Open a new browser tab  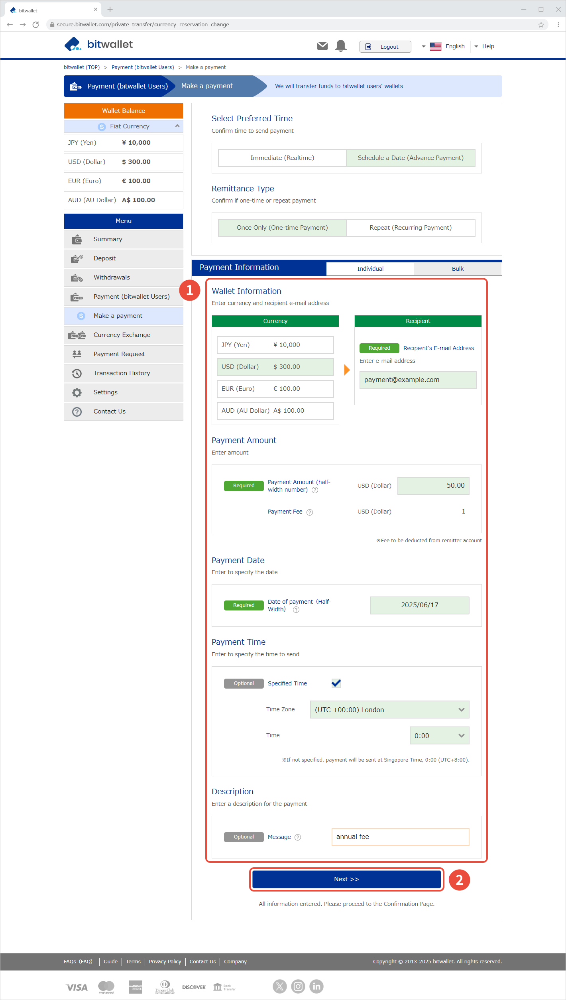110,9
